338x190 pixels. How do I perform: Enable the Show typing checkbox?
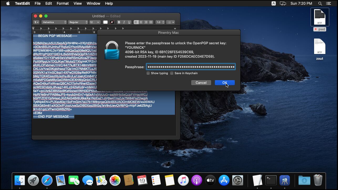pyautogui.click(x=148, y=73)
